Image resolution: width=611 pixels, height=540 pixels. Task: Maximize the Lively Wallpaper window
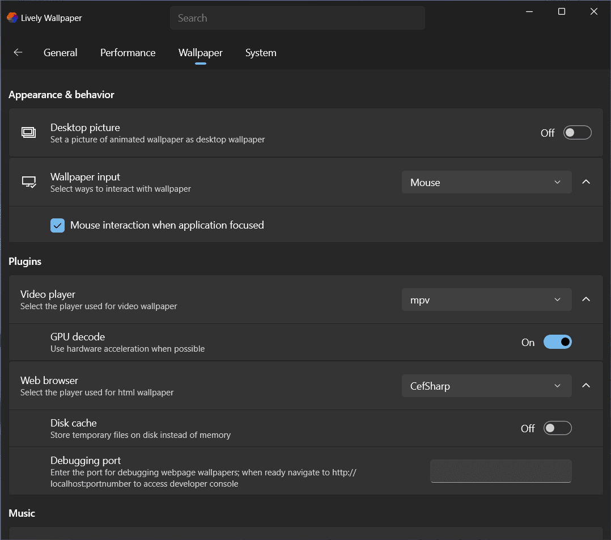tap(561, 11)
